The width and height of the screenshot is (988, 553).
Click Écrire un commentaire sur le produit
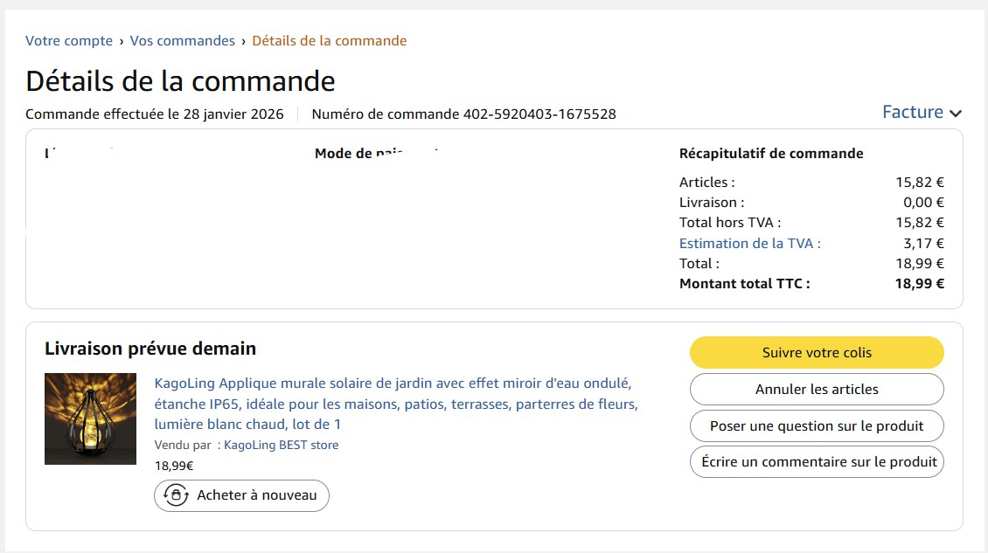817,462
